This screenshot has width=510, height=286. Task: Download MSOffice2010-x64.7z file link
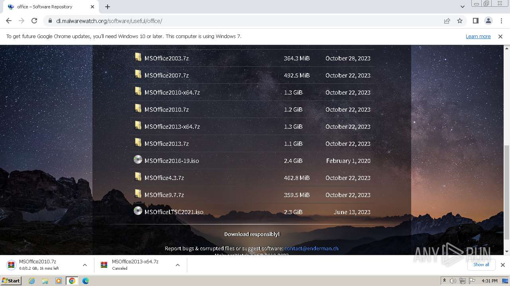click(172, 92)
